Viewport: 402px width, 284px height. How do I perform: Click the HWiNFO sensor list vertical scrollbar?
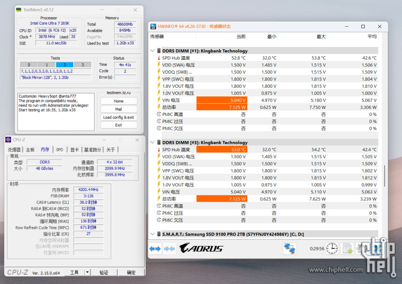(x=384, y=176)
